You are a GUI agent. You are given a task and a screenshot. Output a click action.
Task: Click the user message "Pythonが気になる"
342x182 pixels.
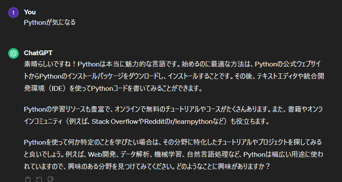coord(50,23)
